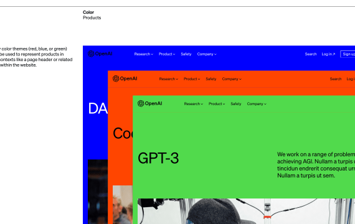Click Search in the orange header
Screen dimensions: 355x224
click(336, 79)
